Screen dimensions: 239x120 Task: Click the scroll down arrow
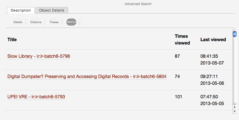point(234,112)
